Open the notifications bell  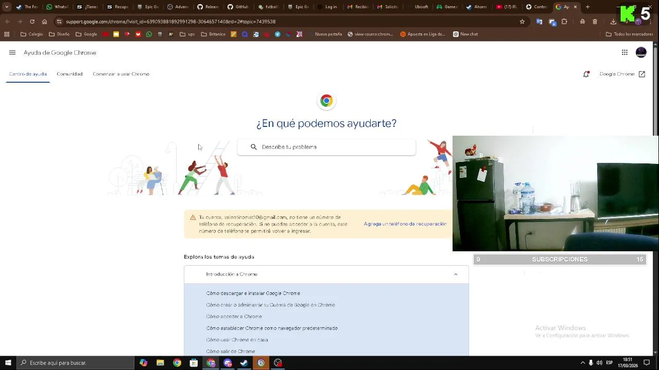586,74
